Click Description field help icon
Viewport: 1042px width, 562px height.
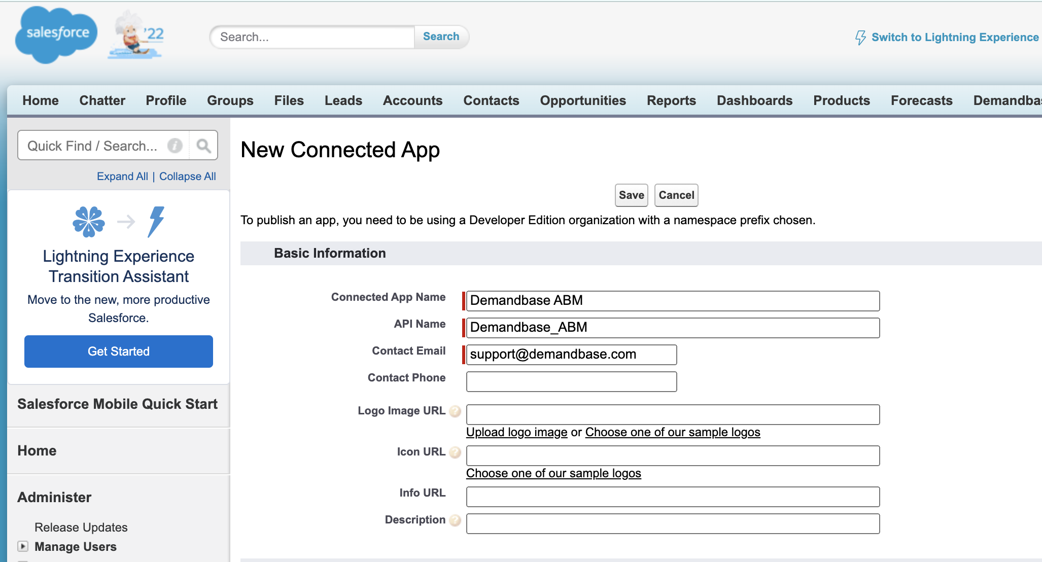(x=455, y=520)
